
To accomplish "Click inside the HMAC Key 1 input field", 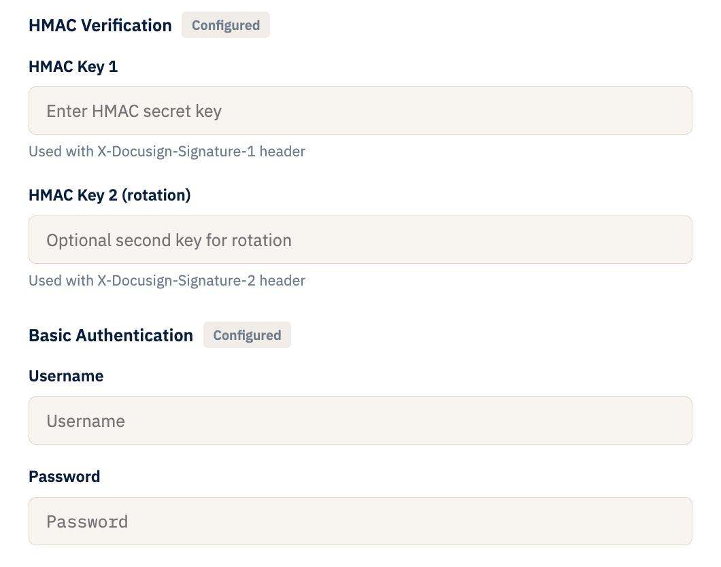I will [x=360, y=110].
